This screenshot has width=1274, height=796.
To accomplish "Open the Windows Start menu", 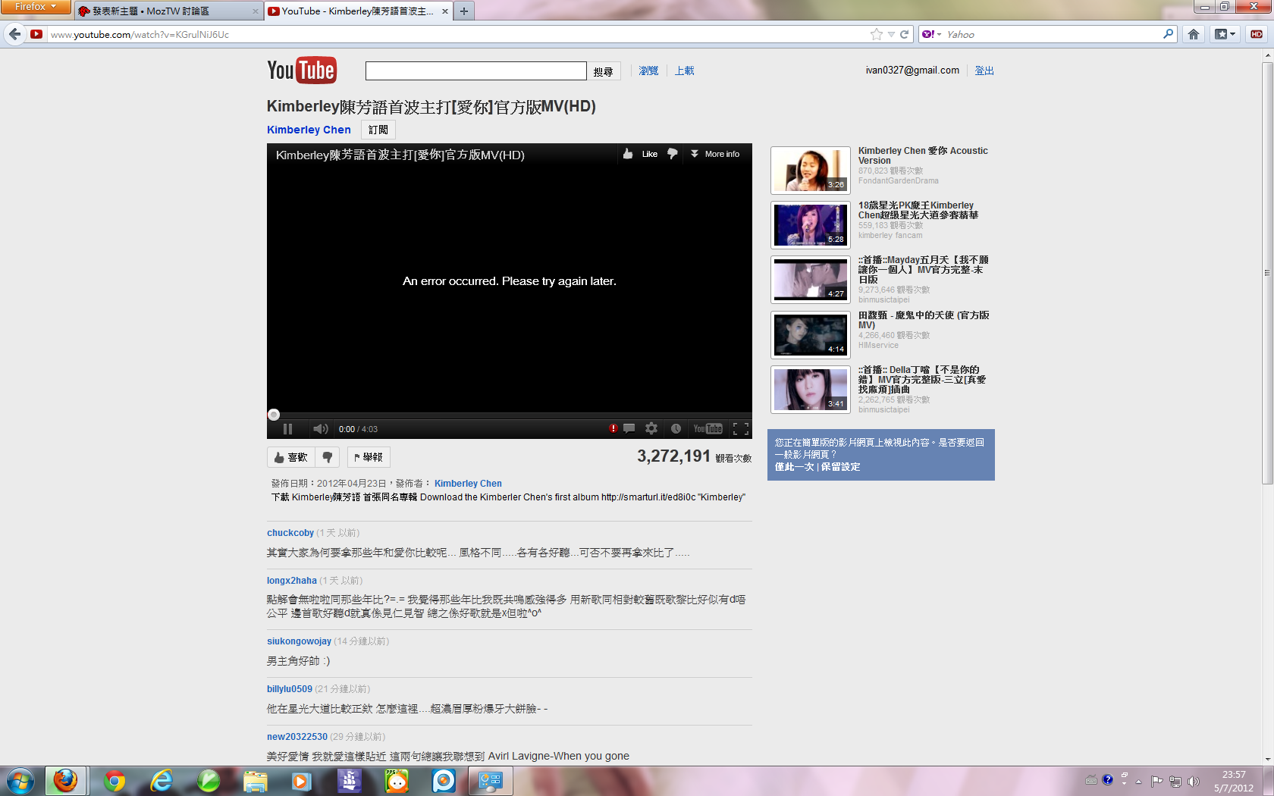I will pos(20,781).
